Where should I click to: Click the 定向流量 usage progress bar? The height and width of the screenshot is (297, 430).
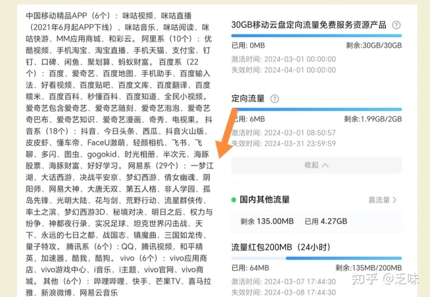click(x=316, y=109)
